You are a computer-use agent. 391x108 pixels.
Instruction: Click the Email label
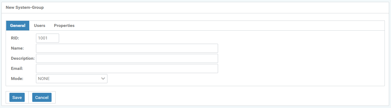[17, 69]
